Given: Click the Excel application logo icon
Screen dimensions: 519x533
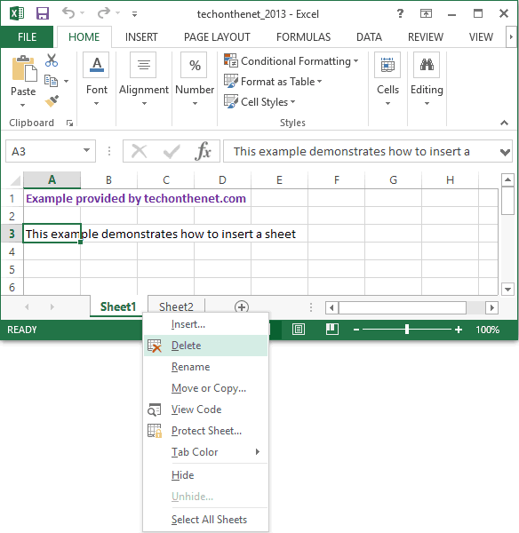Looking at the screenshot, I should 17,13.
